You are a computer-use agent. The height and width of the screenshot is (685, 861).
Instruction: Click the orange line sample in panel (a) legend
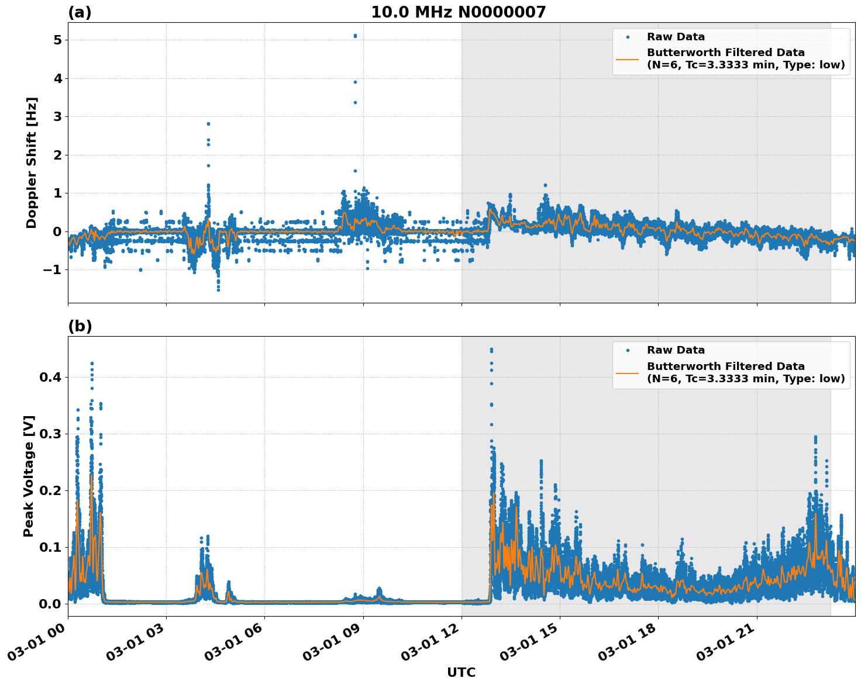click(628, 59)
